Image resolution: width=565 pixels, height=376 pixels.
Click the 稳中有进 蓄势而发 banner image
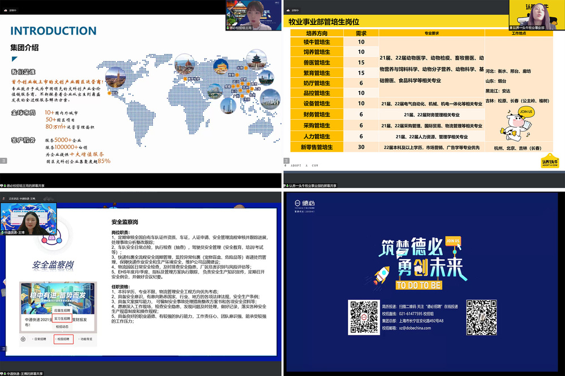[x=57, y=298]
